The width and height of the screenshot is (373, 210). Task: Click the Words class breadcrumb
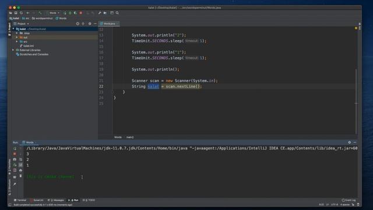(x=61, y=18)
